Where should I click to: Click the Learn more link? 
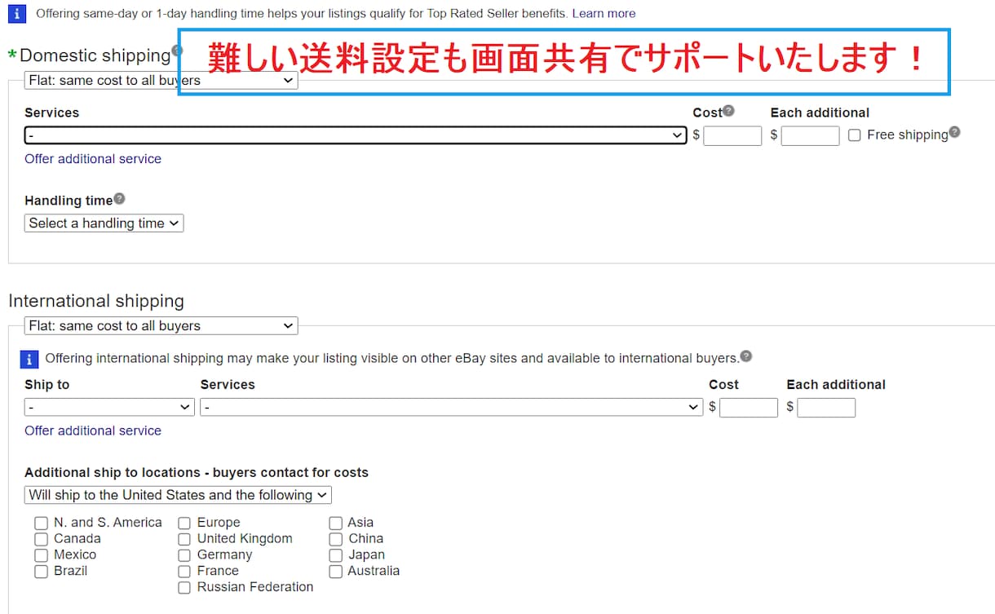coord(604,13)
